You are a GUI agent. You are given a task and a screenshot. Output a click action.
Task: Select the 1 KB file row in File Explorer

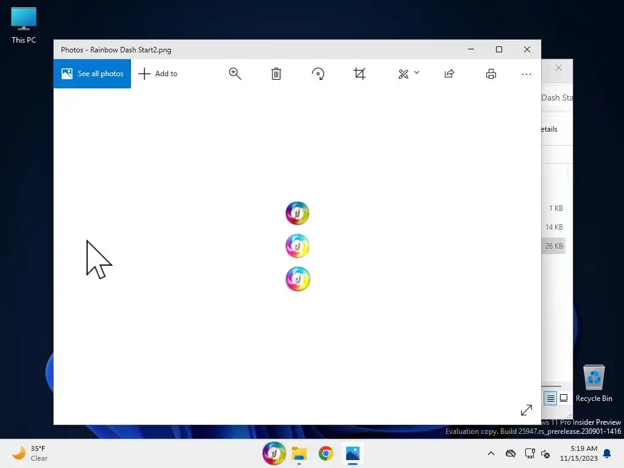(553, 208)
